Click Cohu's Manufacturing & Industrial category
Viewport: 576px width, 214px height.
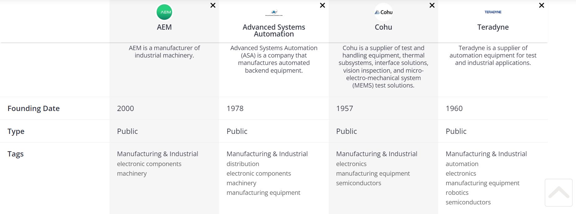376,154
